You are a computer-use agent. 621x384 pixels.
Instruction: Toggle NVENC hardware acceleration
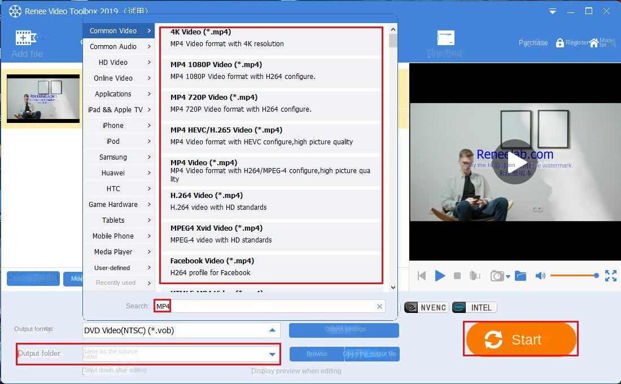tap(426, 307)
